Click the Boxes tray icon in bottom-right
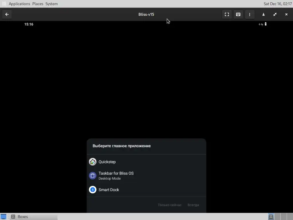This screenshot has width=293, height=220. click(271, 217)
